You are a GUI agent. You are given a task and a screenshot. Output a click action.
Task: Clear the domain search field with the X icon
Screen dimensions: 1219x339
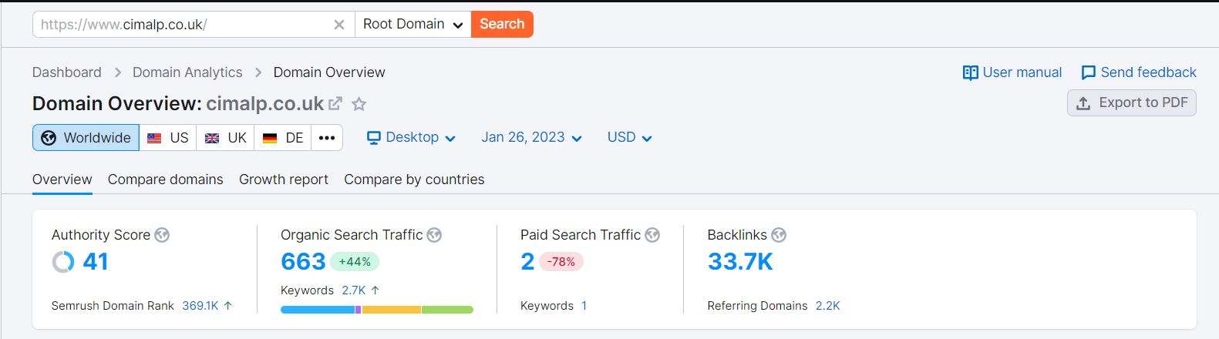pyautogui.click(x=338, y=25)
